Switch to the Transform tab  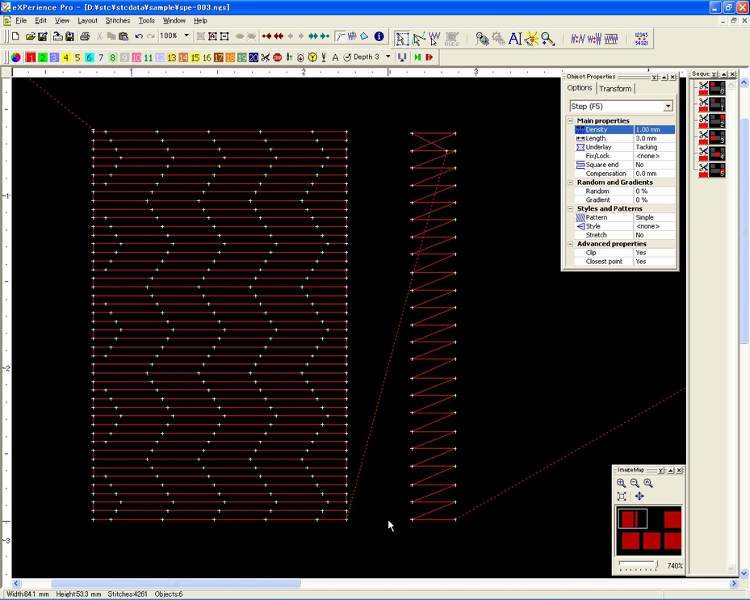pyautogui.click(x=615, y=89)
